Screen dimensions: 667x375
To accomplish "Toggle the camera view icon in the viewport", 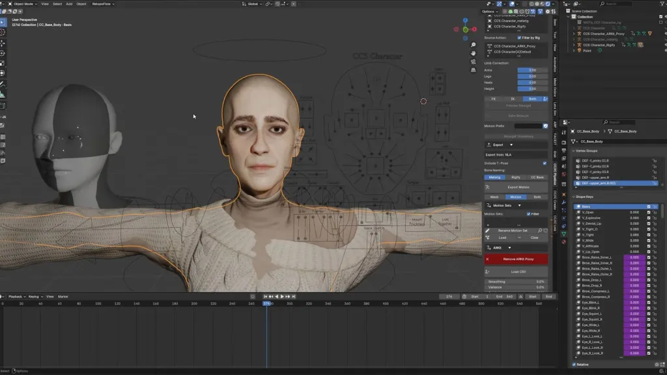I will coord(472,62).
